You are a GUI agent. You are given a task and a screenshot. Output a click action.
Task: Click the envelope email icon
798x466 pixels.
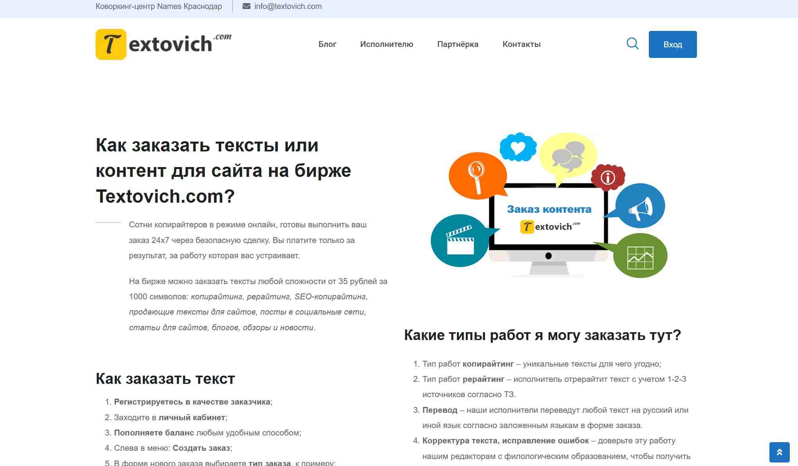pos(246,6)
